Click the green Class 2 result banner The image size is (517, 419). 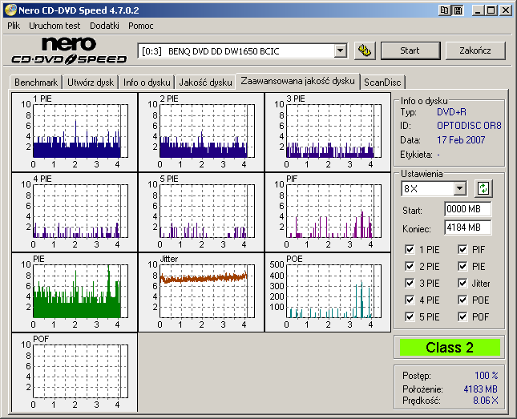450,348
